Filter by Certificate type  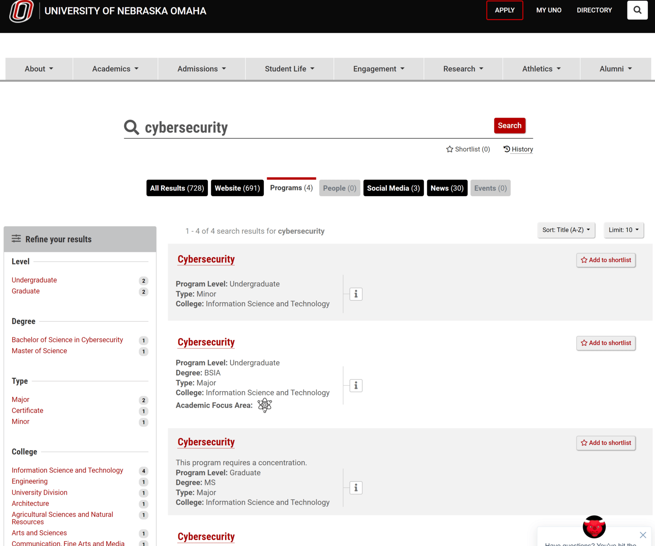27,411
